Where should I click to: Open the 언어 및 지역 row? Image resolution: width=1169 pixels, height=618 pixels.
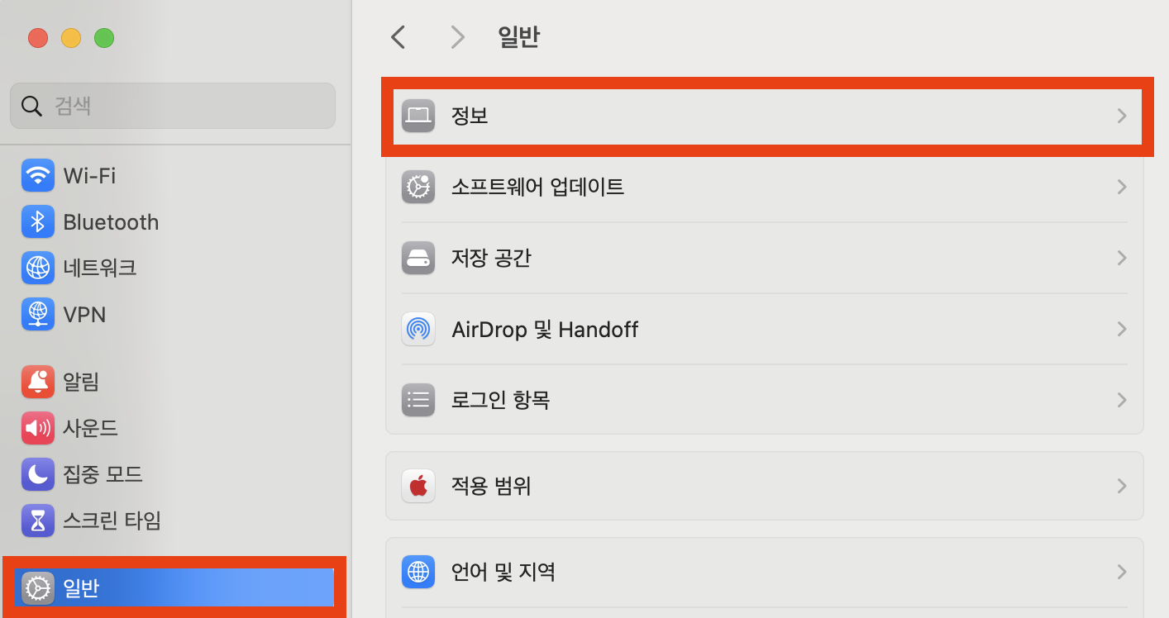point(765,572)
